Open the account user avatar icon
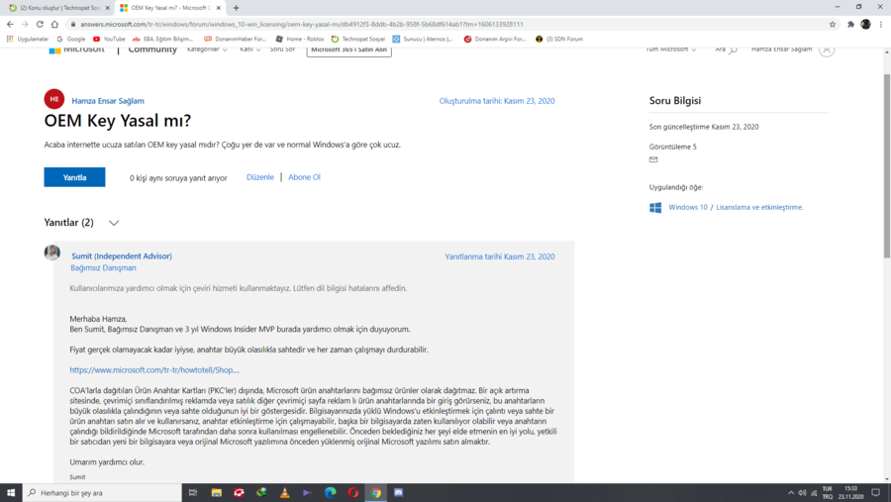Viewport: 891px width, 502px height. [827, 50]
